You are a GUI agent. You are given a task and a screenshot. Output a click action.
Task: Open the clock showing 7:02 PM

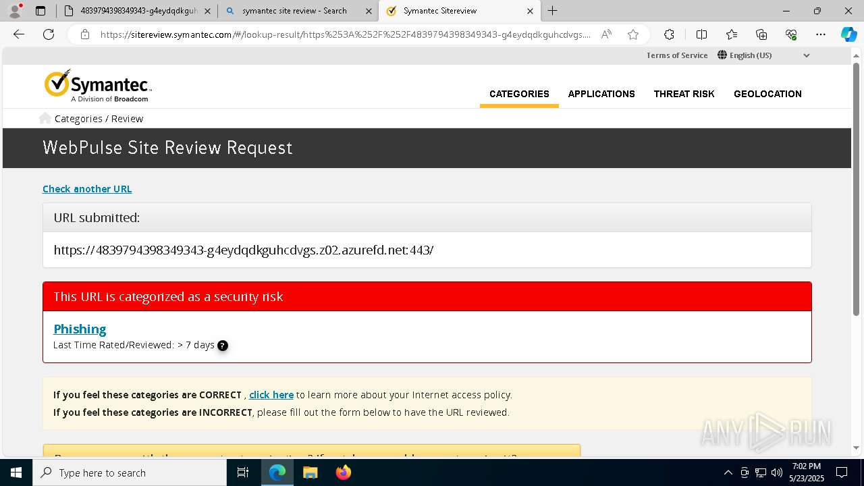(x=807, y=473)
